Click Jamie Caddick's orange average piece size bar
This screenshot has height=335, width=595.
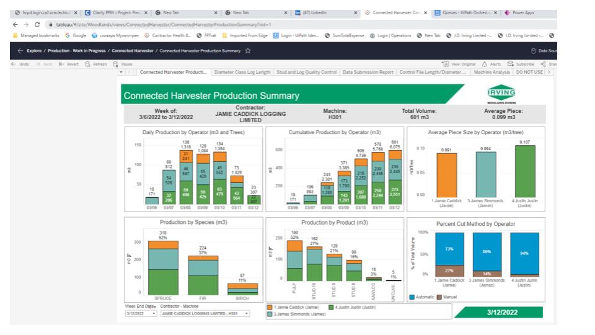pos(447,175)
